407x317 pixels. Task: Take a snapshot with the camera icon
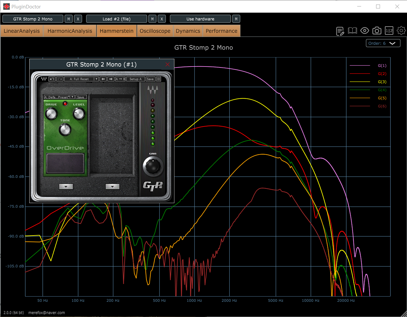[x=377, y=31]
